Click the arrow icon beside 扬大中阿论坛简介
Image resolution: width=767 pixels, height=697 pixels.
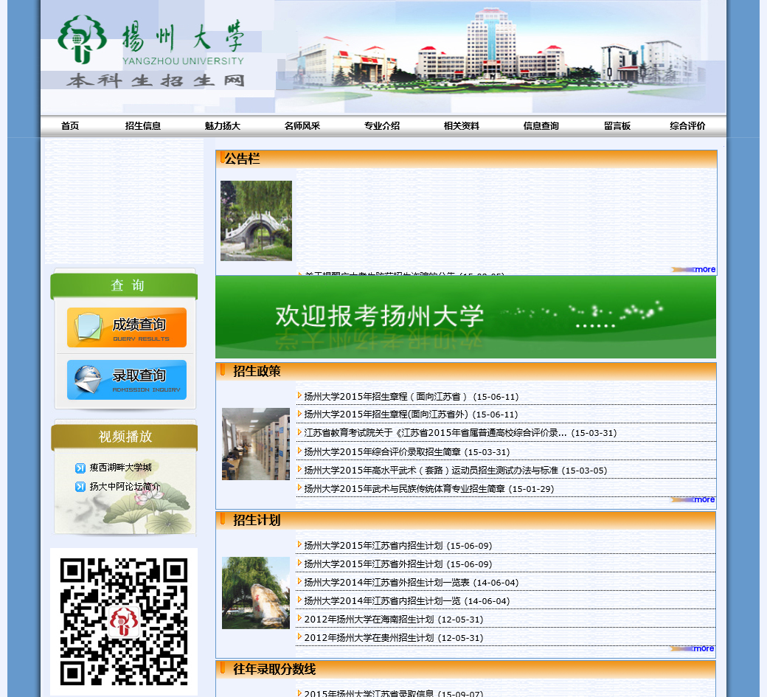pyautogui.click(x=80, y=487)
